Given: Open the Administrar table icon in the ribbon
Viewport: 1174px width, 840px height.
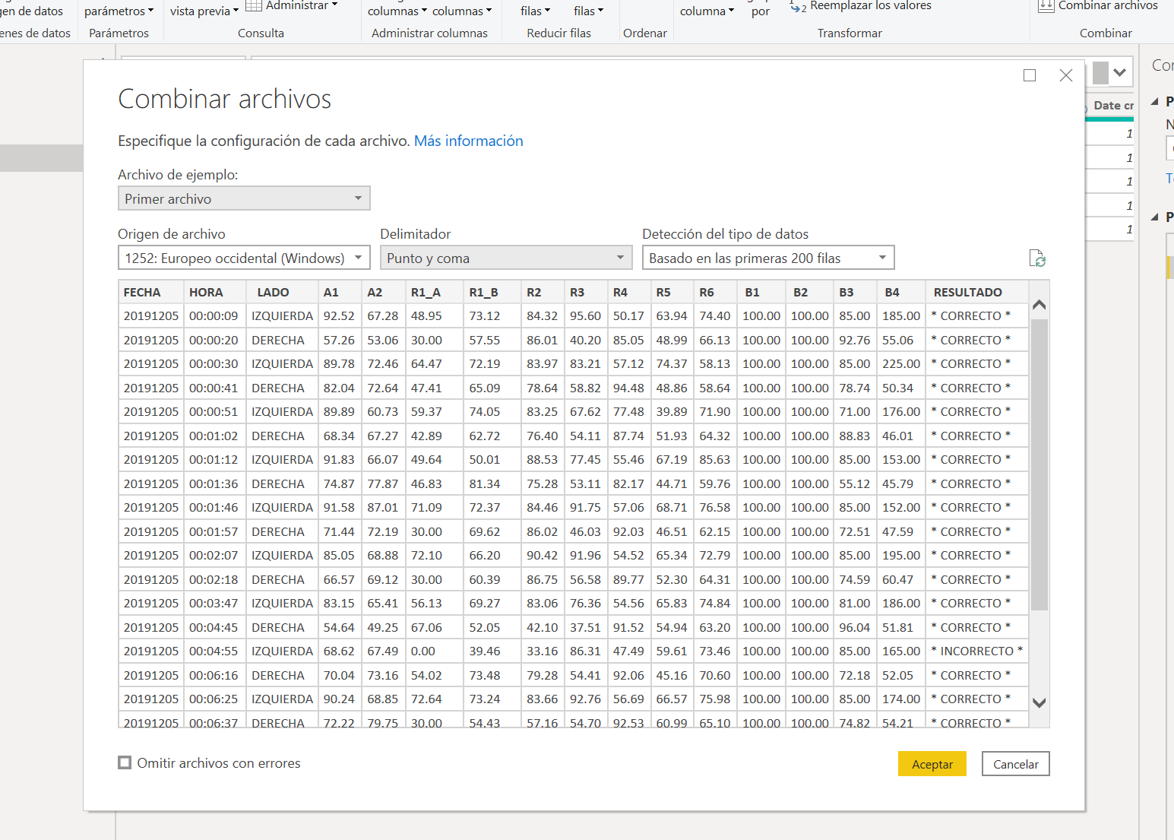Looking at the screenshot, I should click(254, 6).
